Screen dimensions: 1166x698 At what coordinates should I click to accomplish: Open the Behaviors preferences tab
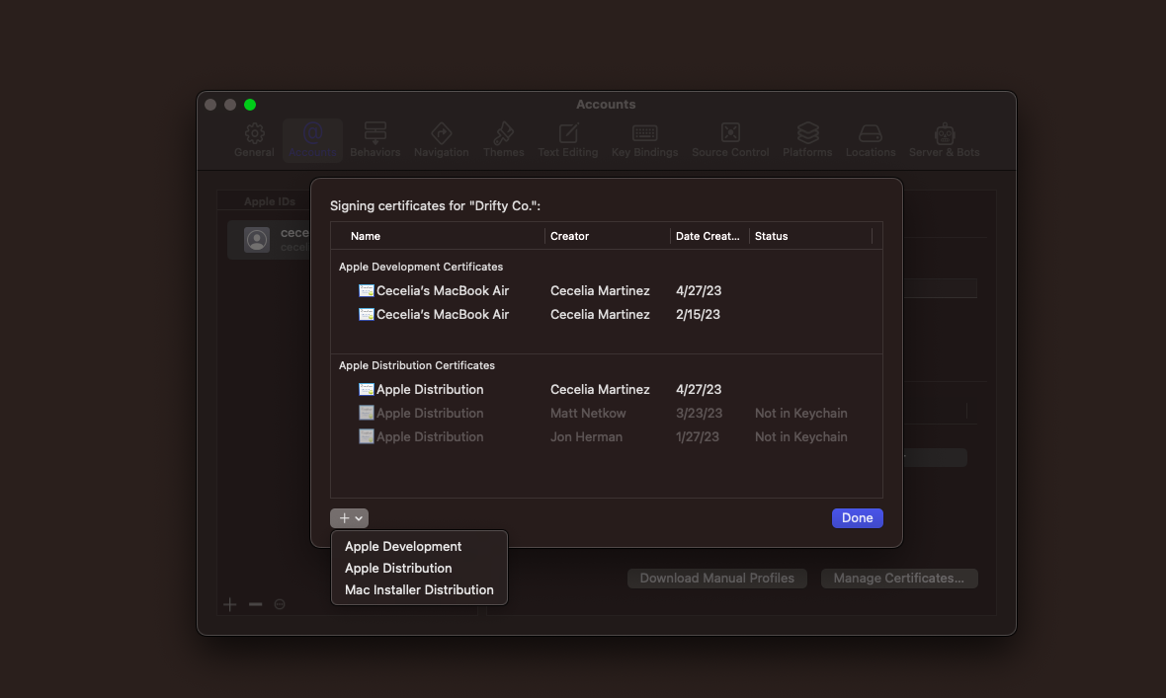point(375,140)
